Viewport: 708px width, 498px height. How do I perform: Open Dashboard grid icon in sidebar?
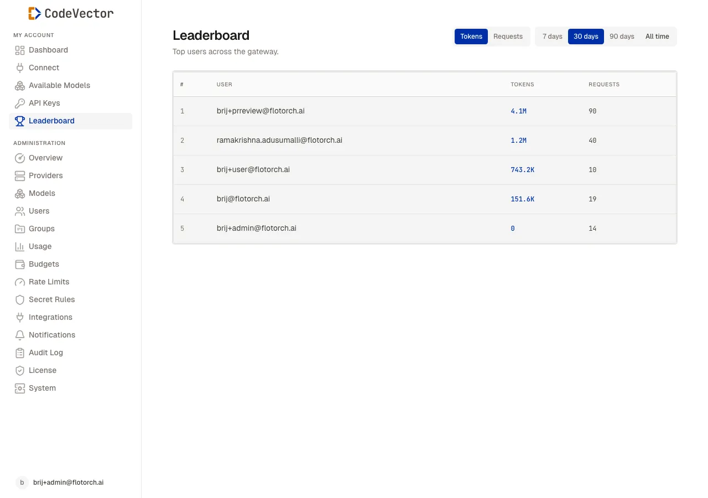pyautogui.click(x=20, y=50)
